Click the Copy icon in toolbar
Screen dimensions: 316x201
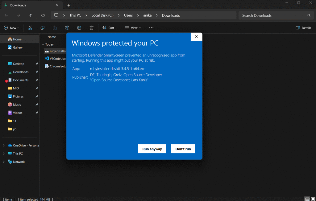point(43,28)
